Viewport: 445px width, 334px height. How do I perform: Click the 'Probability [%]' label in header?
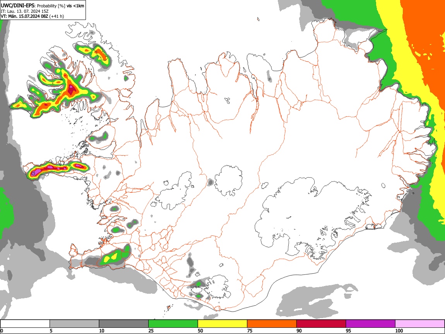[x=51, y=6]
